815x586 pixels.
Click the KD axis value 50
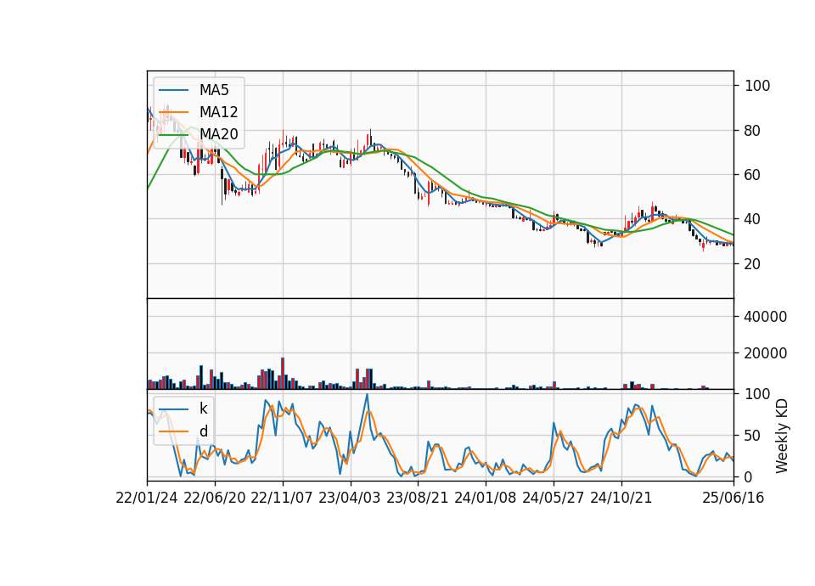click(x=752, y=436)
